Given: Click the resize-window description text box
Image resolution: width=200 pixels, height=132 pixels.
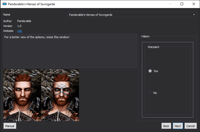Looking at the screenshot, I should point(70,51).
